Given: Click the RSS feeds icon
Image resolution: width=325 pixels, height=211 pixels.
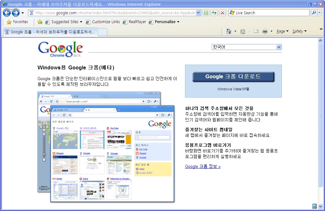Looking at the screenshot, I should 243,31.
